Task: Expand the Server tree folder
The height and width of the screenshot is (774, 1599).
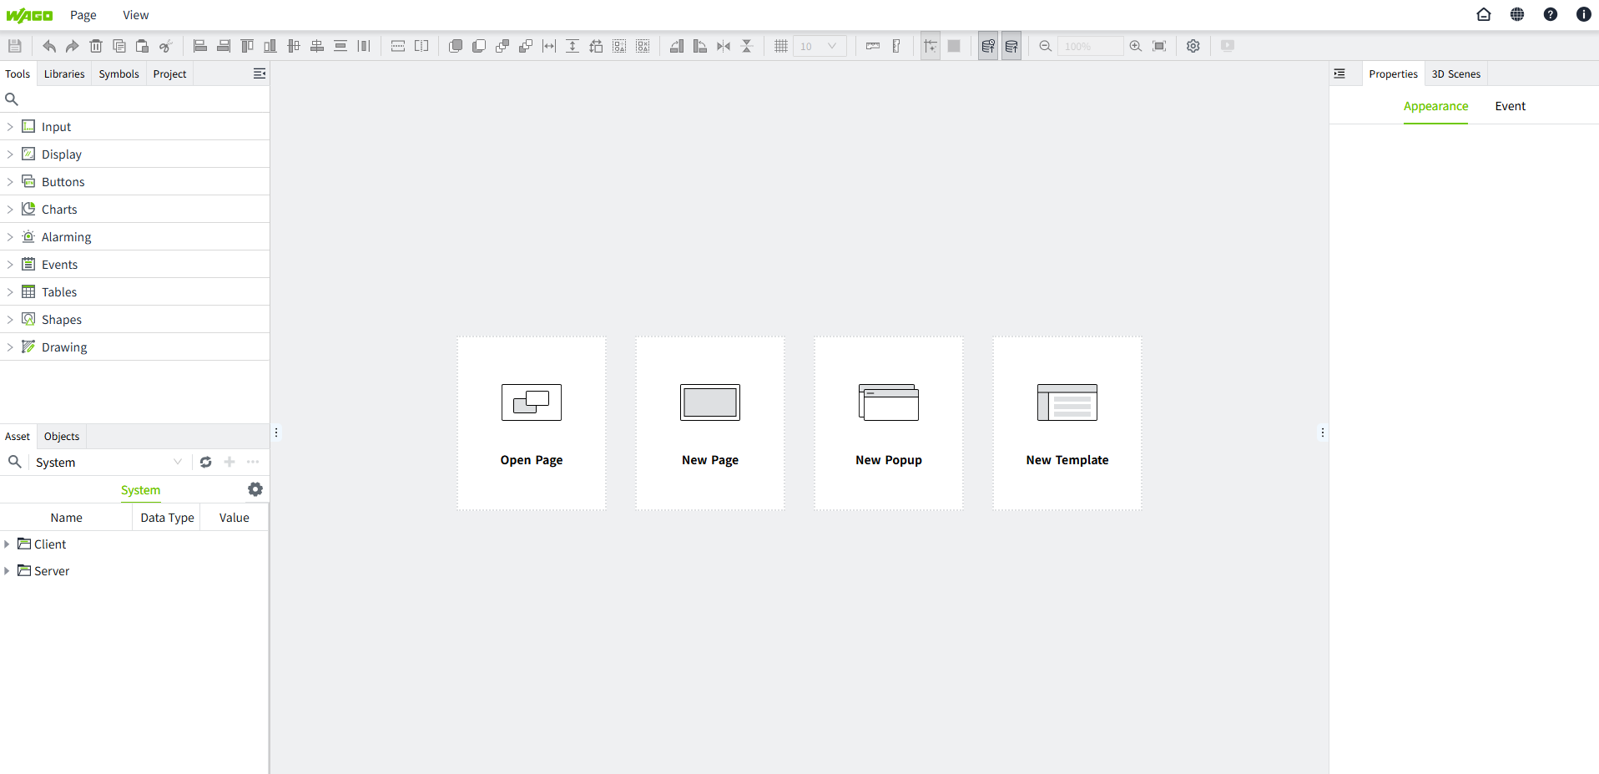Action: tap(7, 571)
